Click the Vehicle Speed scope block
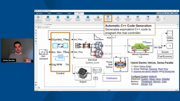 [x=170, y=33]
